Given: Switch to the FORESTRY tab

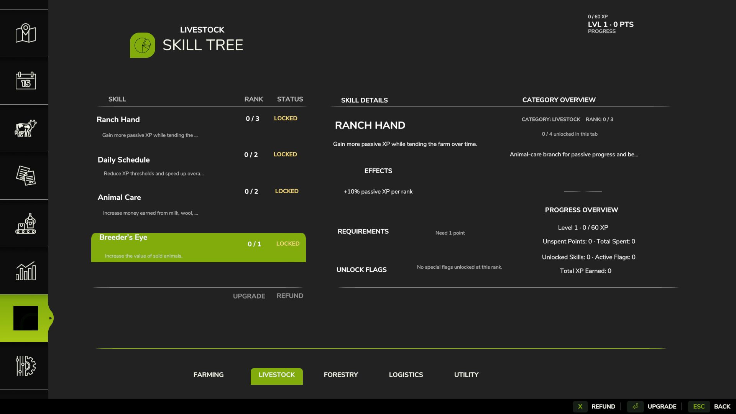Looking at the screenshot, I should 340,375.
